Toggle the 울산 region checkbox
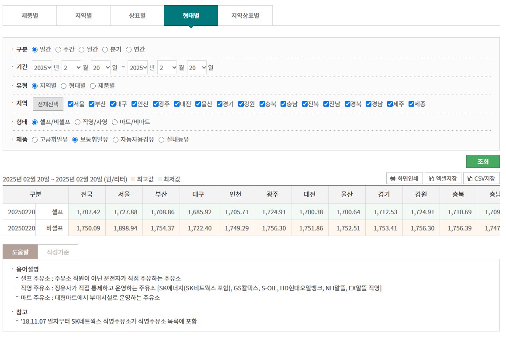This screenshot has width=506, height=338. coord(198,104)
